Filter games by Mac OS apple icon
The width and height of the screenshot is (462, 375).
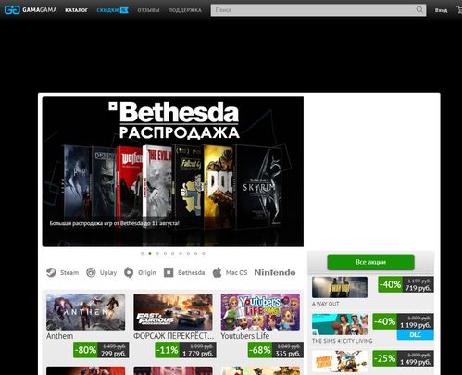(218, 272)
